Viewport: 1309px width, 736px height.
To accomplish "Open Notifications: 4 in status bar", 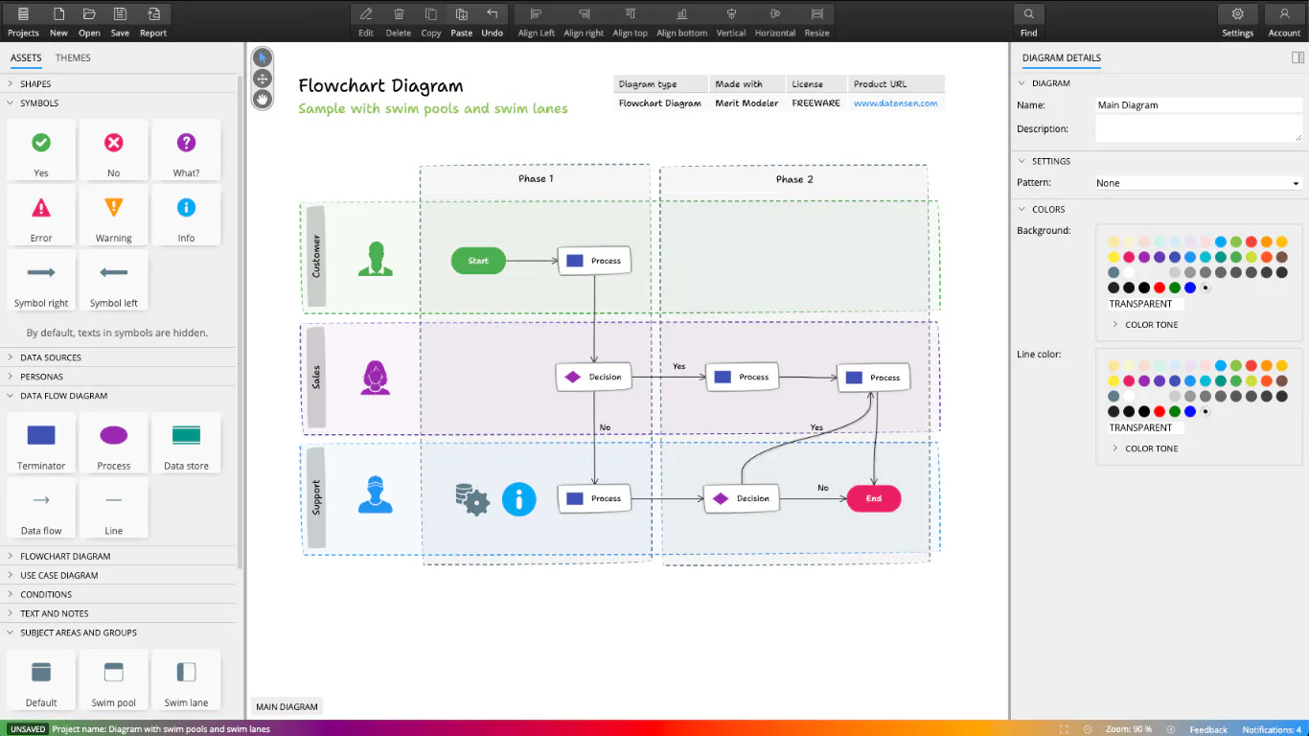I will tap(1272, 729).
